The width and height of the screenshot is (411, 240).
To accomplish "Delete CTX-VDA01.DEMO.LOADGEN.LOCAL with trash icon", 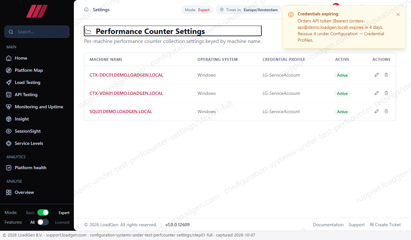I will click(386, 93).
